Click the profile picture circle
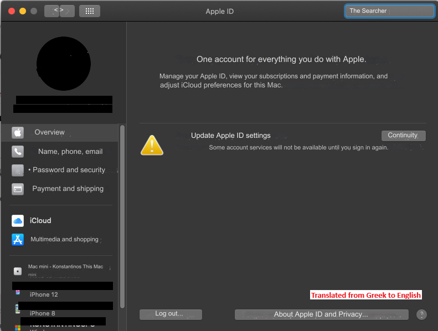438x331 pixels. point(64,64)
